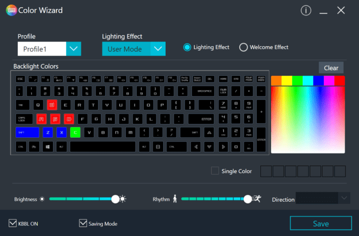
Task: Toggle the KBBL ON checkbox
Action: coord(13,223)
